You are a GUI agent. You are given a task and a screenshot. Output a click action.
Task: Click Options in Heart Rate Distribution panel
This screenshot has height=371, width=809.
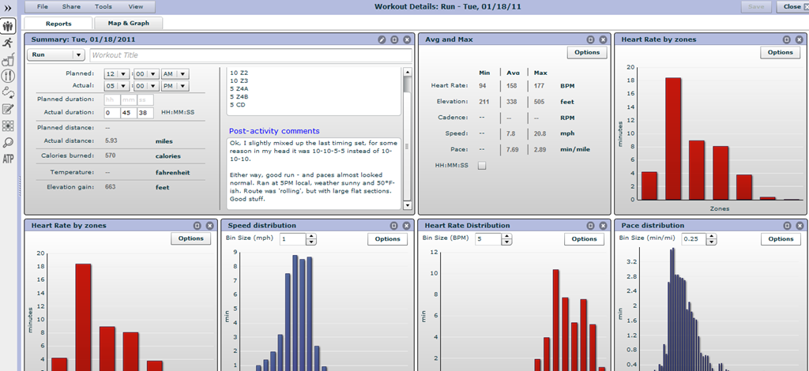tap(584, 238)
